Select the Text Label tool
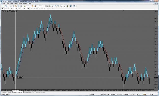The image size is (159, 96). coord(24,8)
